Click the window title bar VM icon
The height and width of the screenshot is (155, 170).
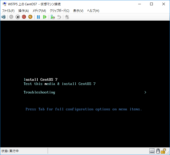(x=5, y=4)
